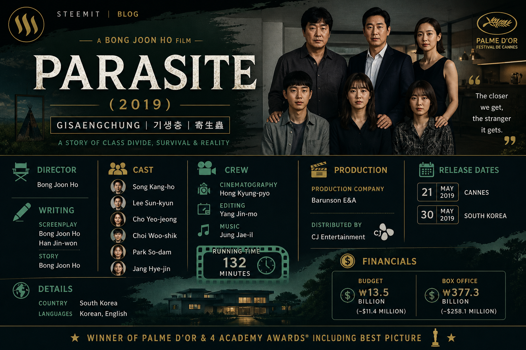Click 'Bong Joon Ho' under Story

(60, 265)
